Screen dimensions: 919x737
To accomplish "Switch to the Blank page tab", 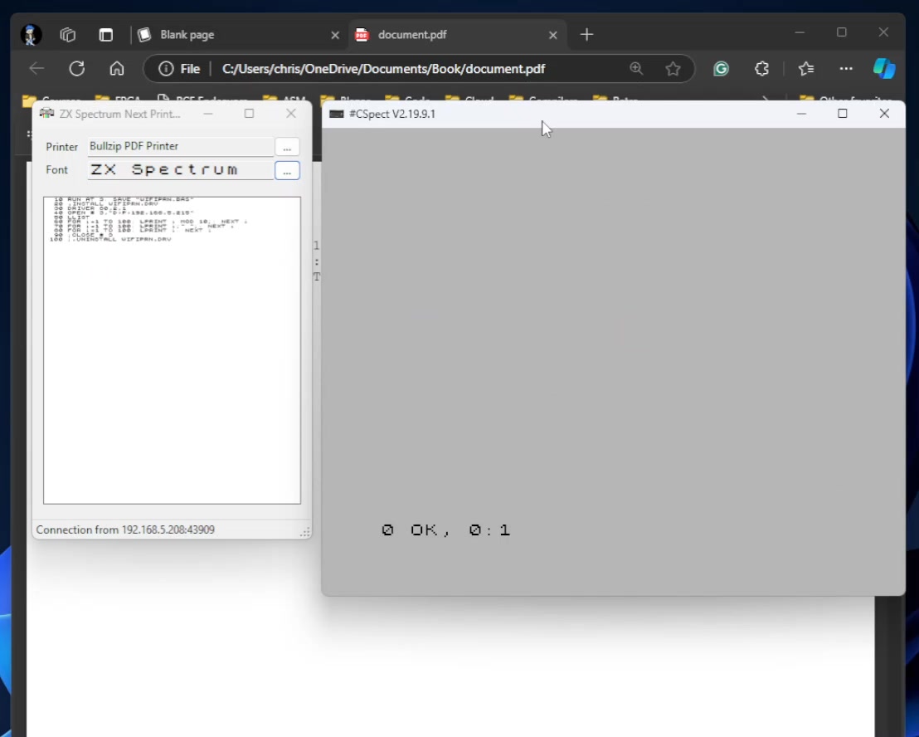I will pos(240,35).
